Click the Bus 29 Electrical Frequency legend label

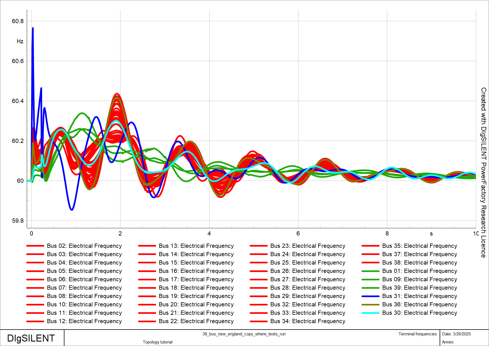point(308,296)
